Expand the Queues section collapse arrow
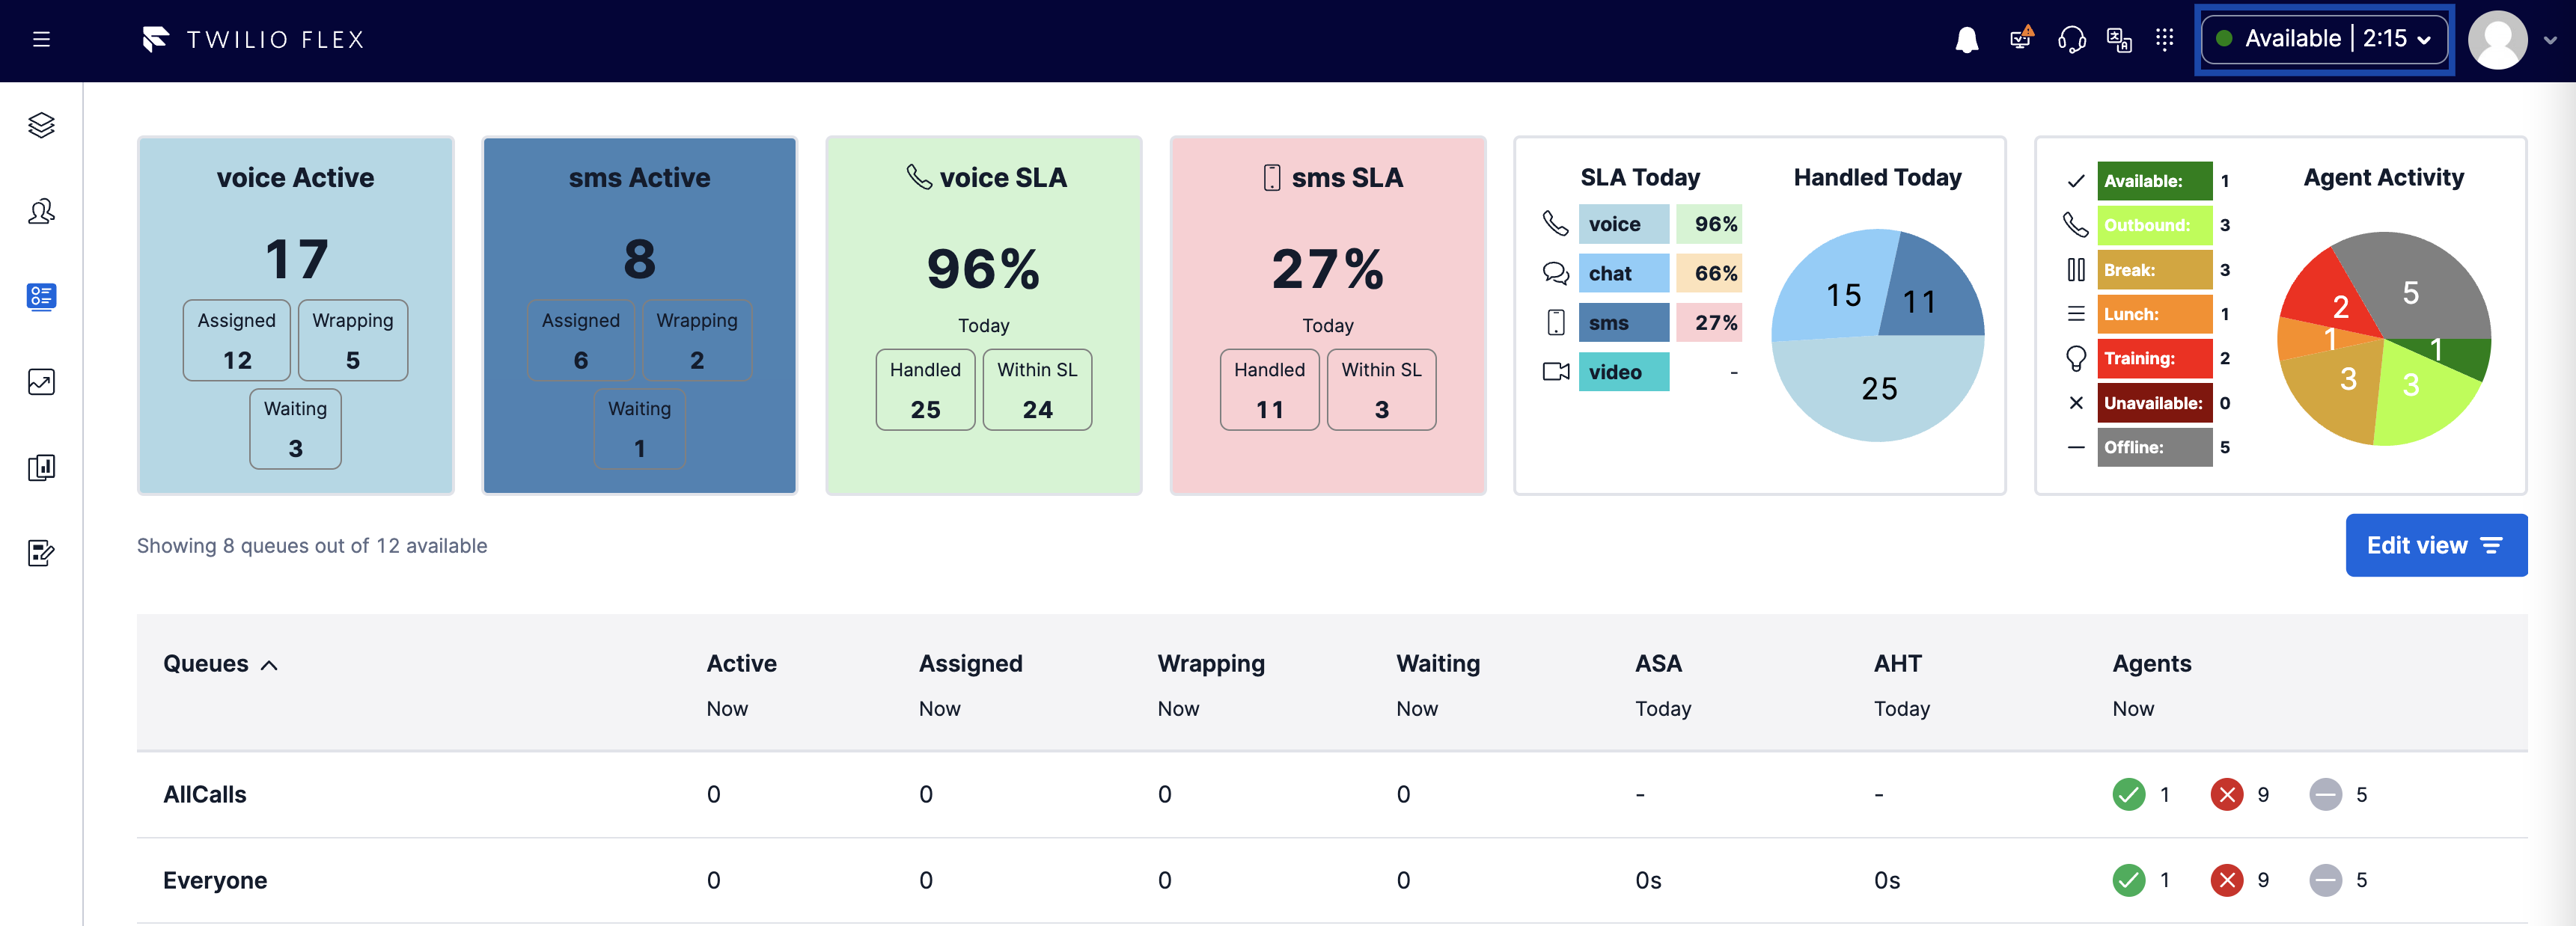Viewport: 2576px width, 926px height. coord(269,663)
